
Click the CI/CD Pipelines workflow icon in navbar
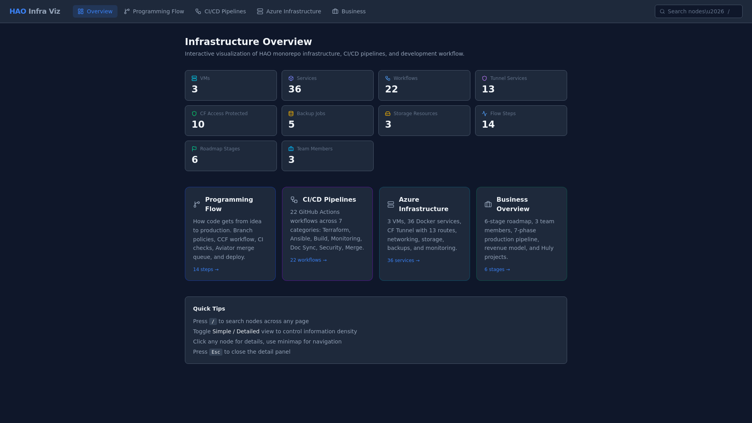pos(198,11)
